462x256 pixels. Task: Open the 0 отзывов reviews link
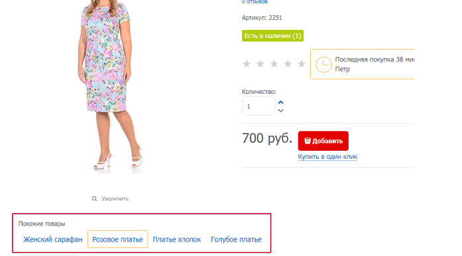click(255, 2)
